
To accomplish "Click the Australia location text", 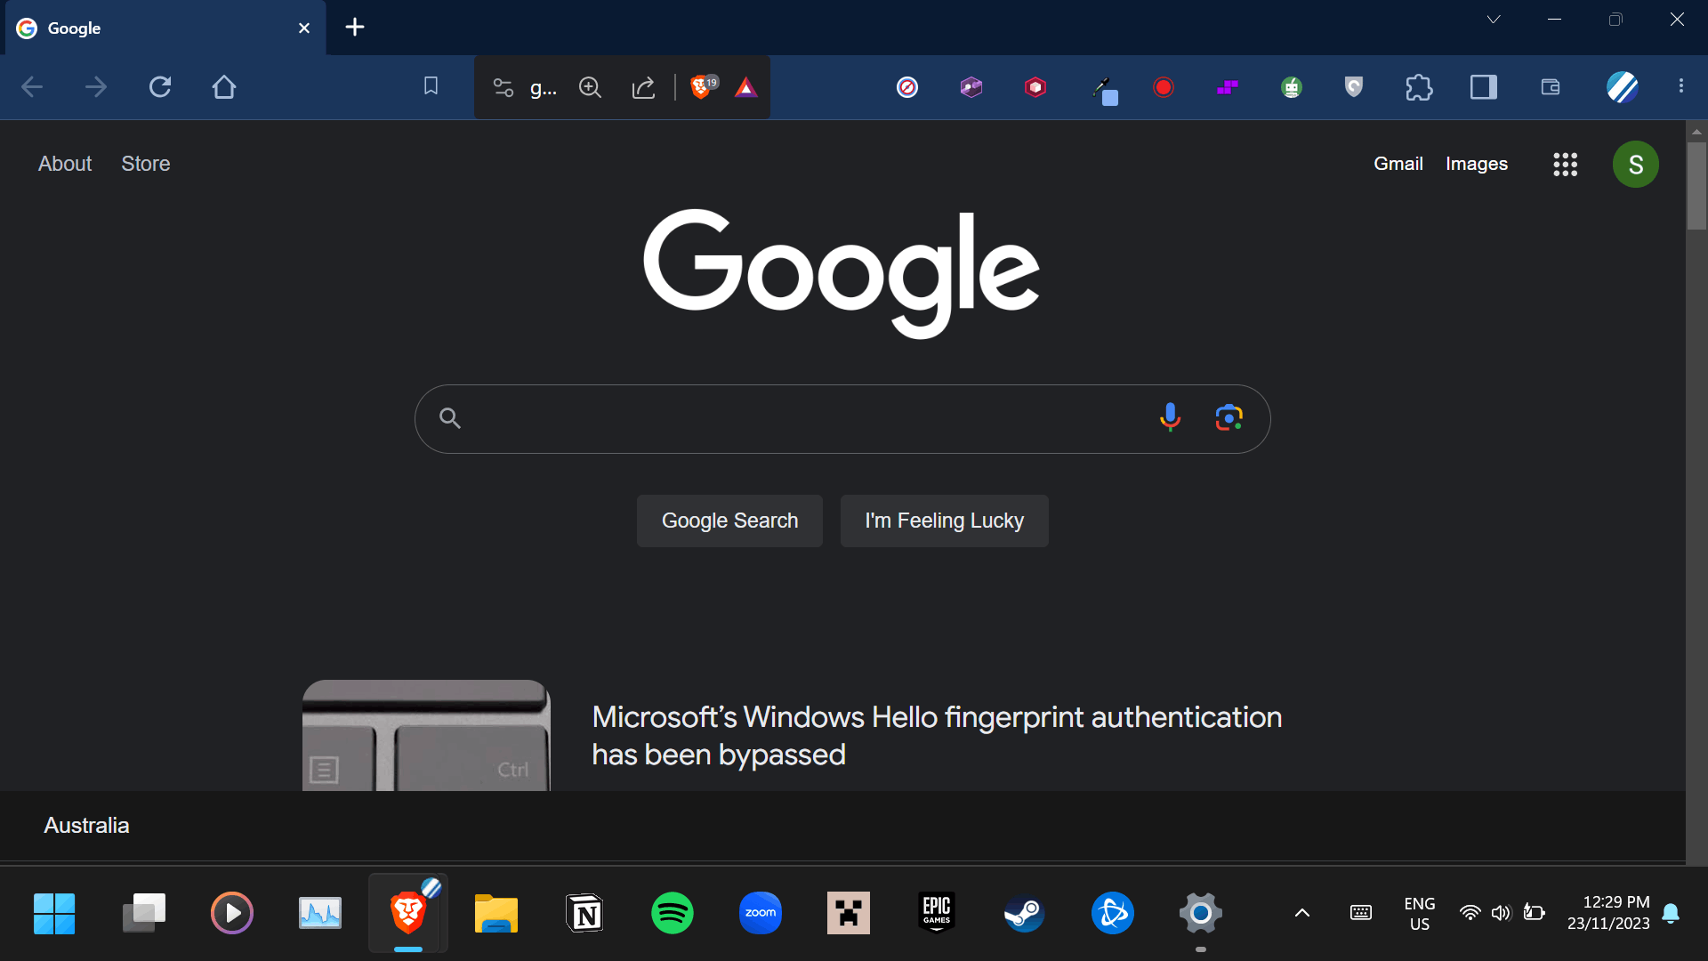I will click(86, 826).
